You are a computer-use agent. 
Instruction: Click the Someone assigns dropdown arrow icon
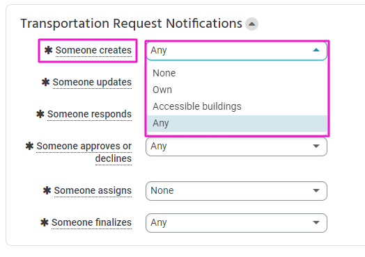coord(316,190)
